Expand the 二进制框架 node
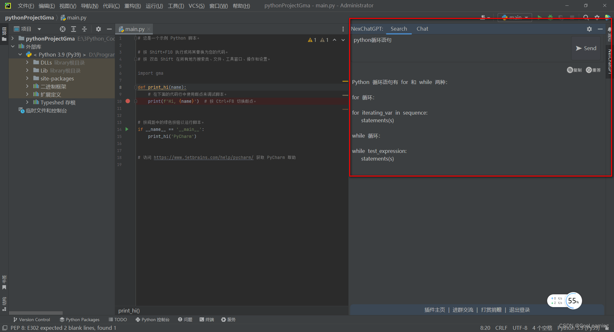Screen dimensions: 614x332 [28, 87]
